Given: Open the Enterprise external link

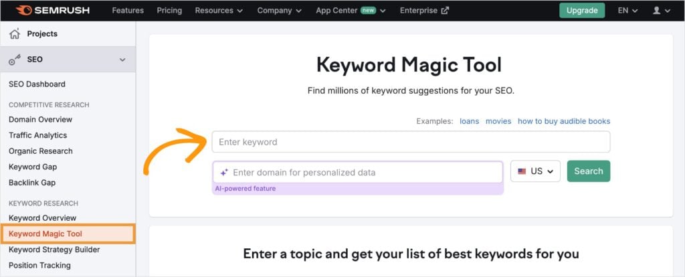Looking at the screenshot, I should coord(424,11).
